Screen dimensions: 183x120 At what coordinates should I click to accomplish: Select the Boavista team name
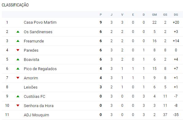pyautogui.click(x=32, y=59)
